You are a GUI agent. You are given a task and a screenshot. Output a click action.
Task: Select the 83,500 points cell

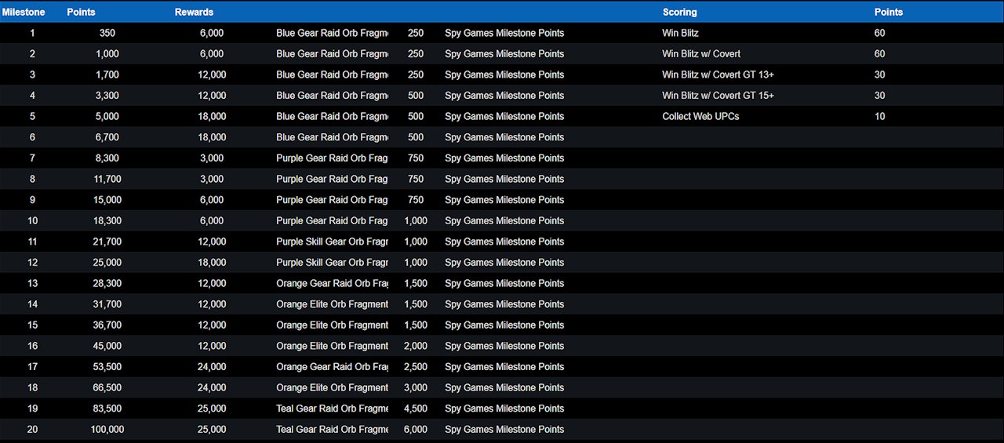click(x=107, y=409)
